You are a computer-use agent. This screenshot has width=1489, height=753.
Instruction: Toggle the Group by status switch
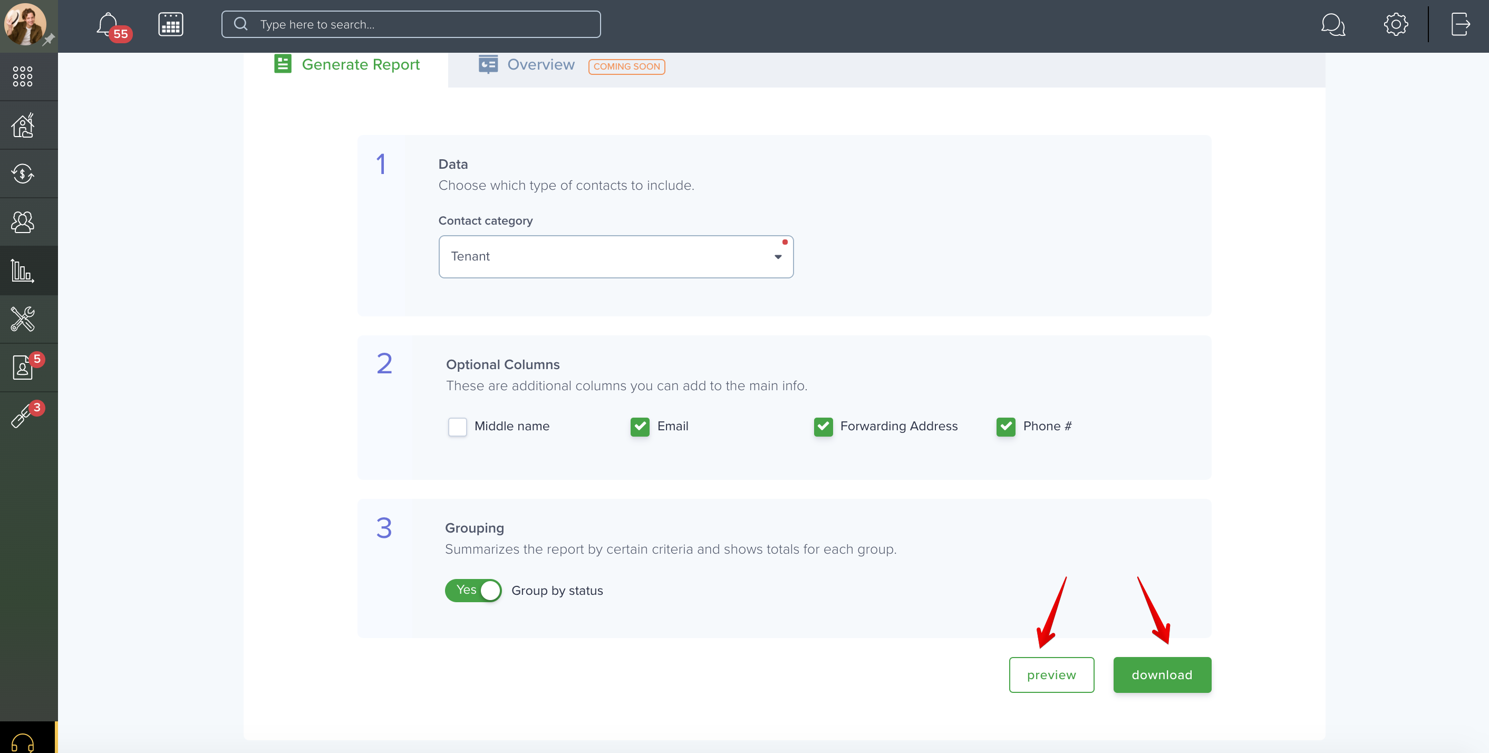(473, 590)
